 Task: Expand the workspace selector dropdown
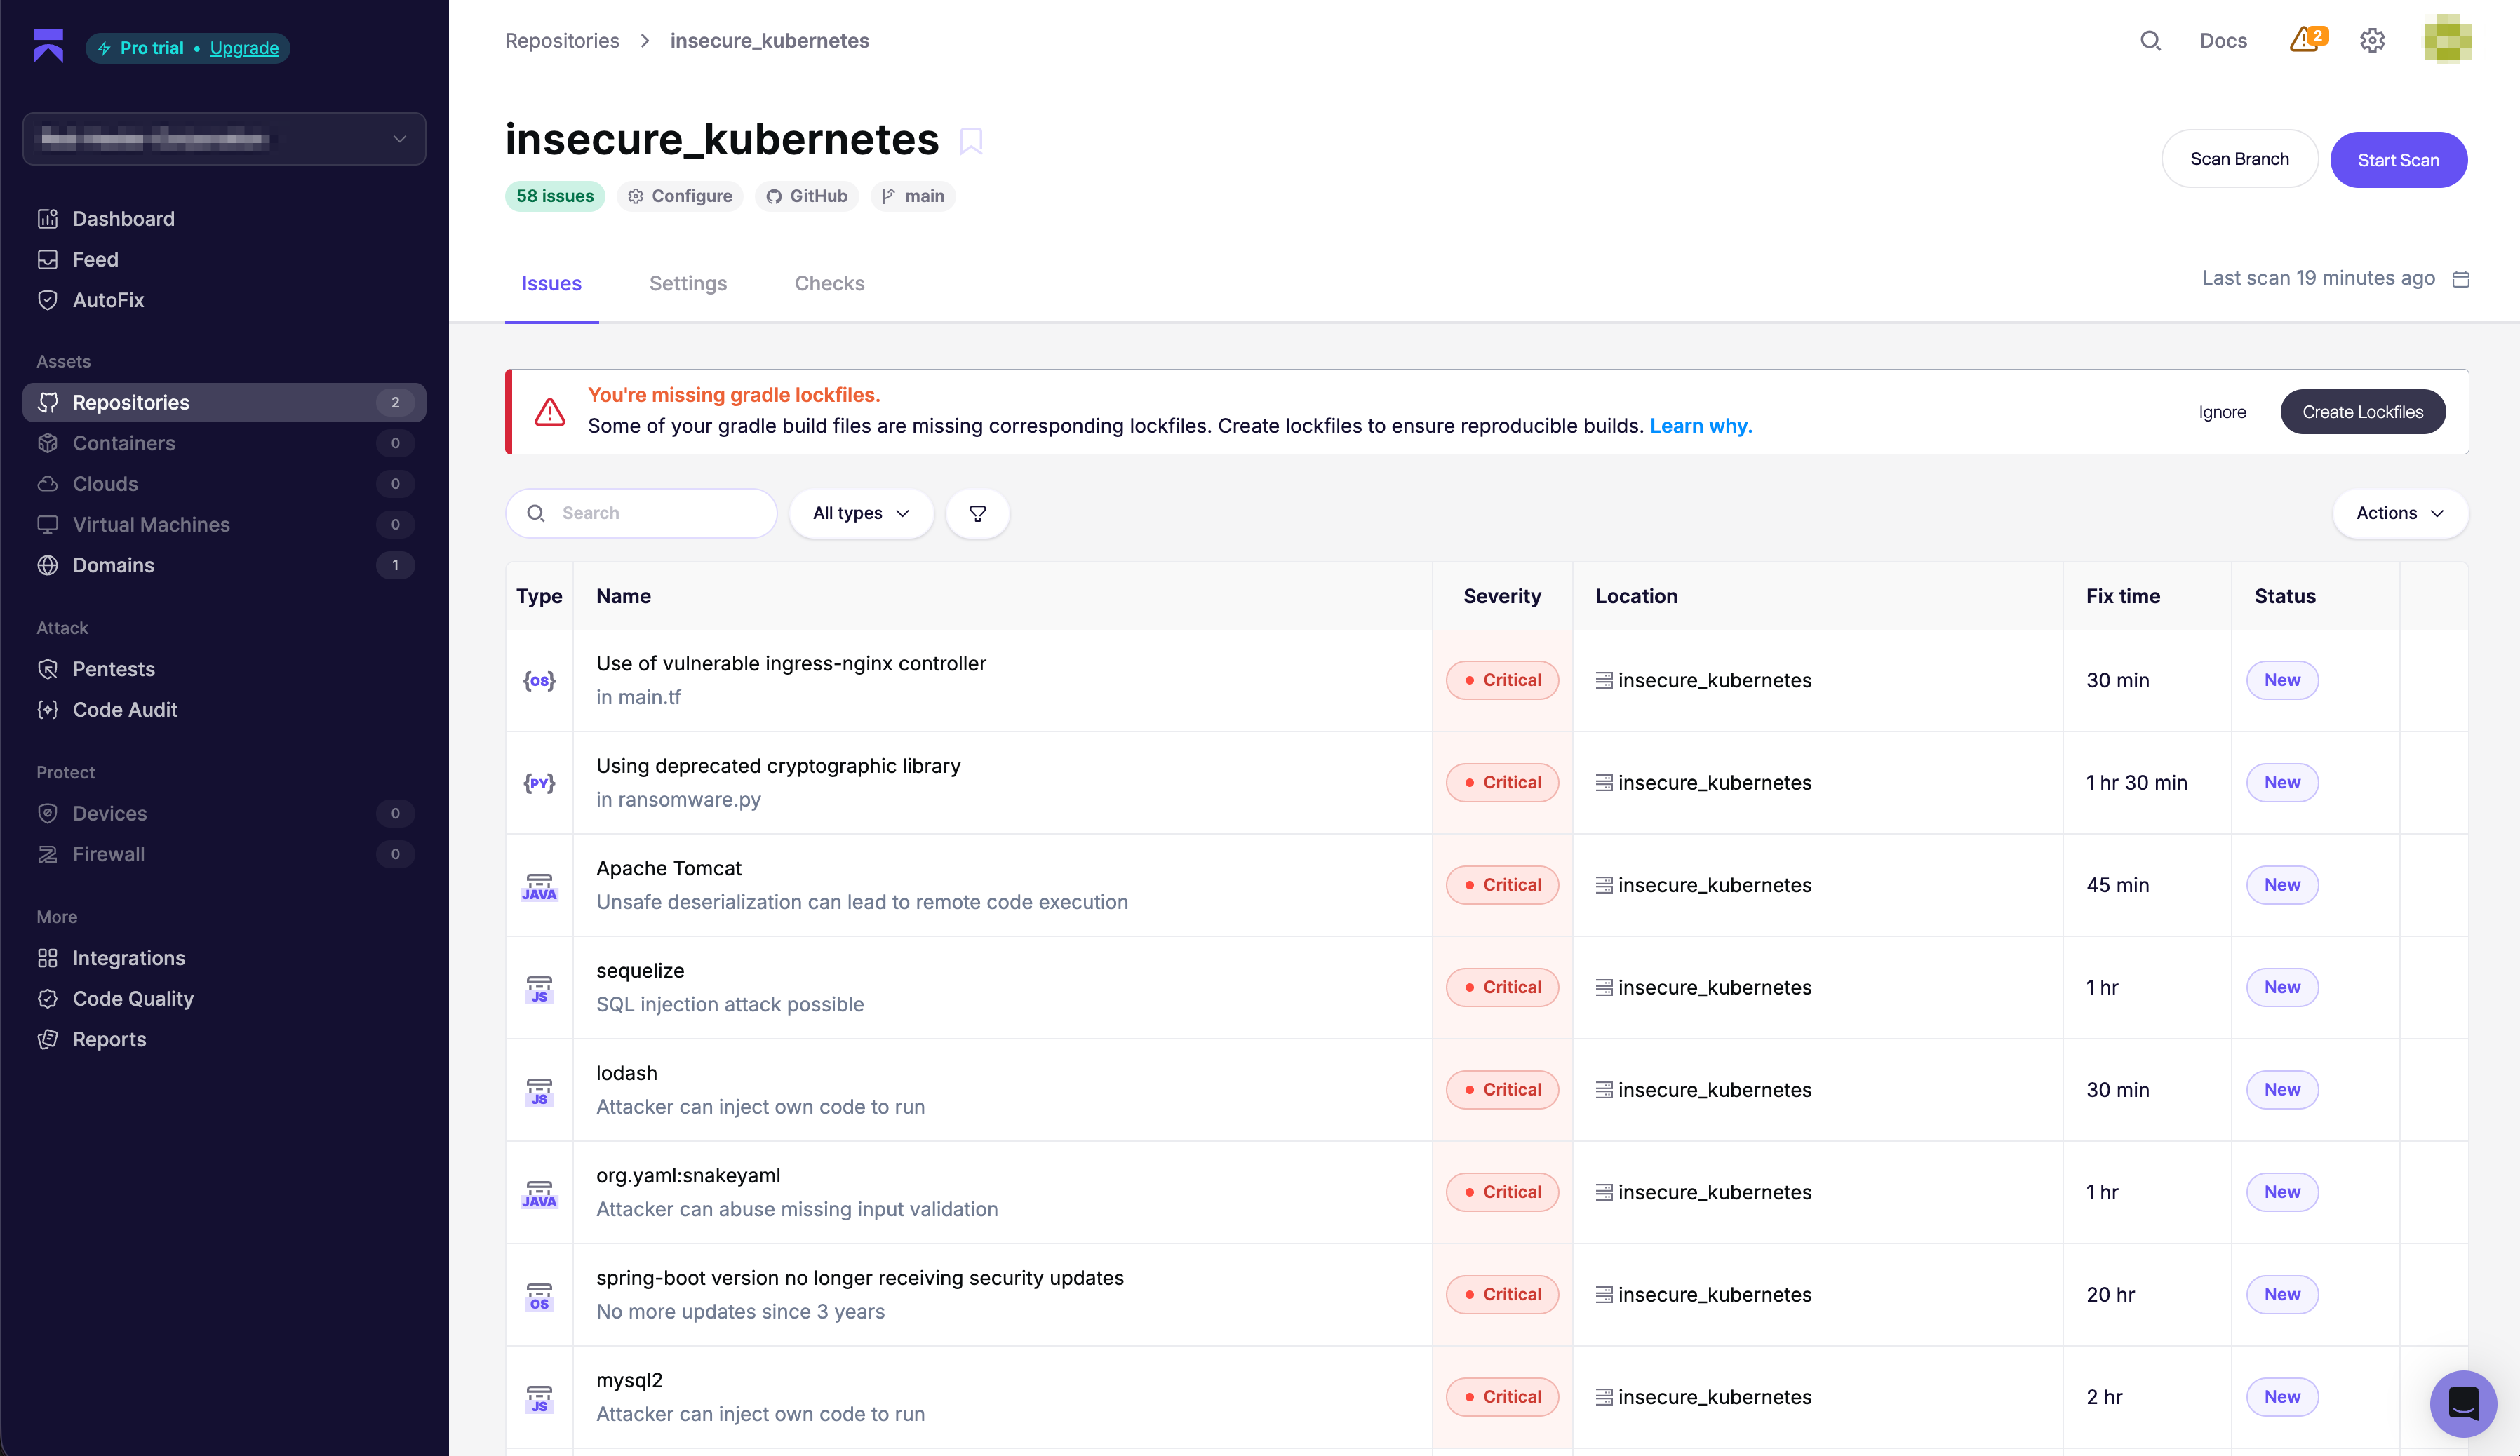[224, 139]
